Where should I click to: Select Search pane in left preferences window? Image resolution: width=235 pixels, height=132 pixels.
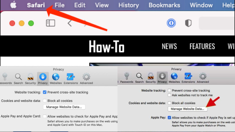coord(18,78)
